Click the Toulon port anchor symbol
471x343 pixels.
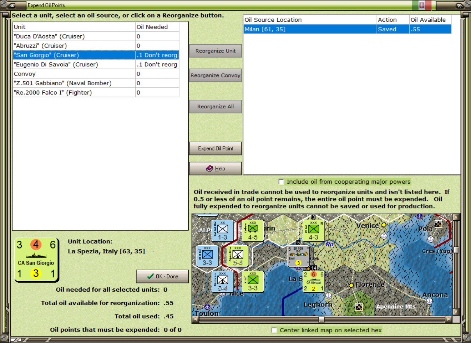tap(207, 307)
